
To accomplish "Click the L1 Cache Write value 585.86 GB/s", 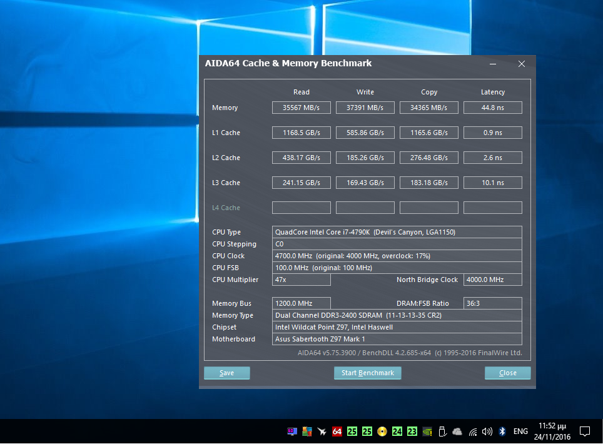I will tap(365, 133).
